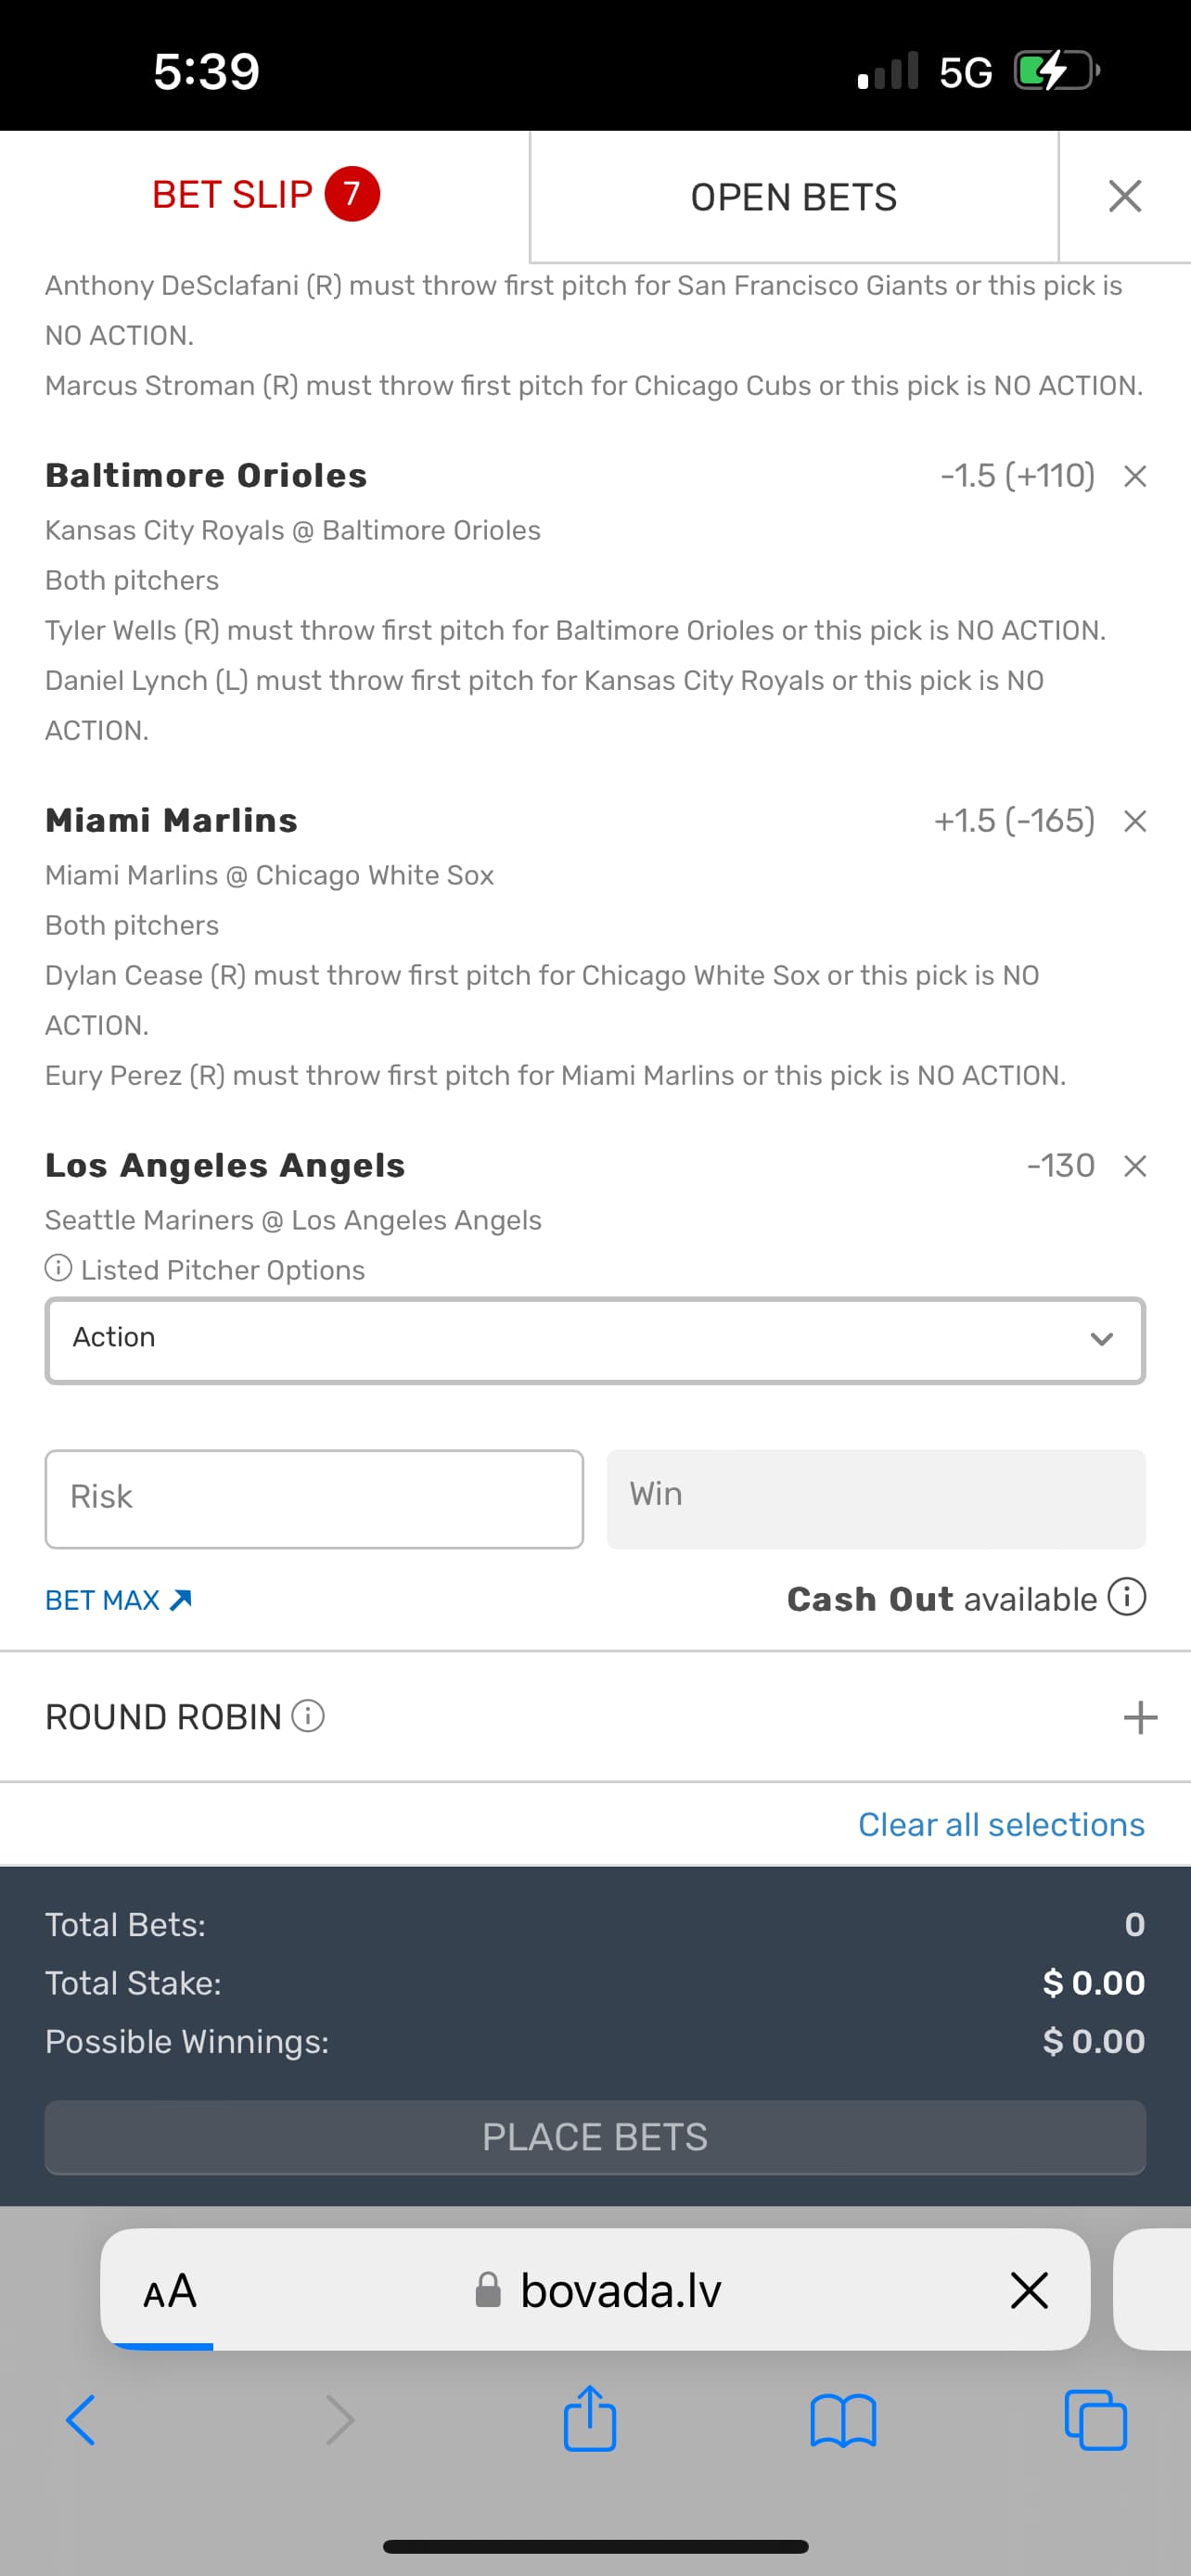Open the Action pitcher dropdown
The height and width of the screenshot is (2576, 1191).
[595, 1340]
